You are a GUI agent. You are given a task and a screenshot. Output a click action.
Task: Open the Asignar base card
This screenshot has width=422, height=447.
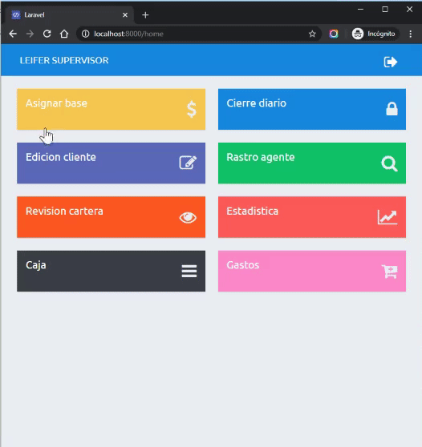point(111,110)
